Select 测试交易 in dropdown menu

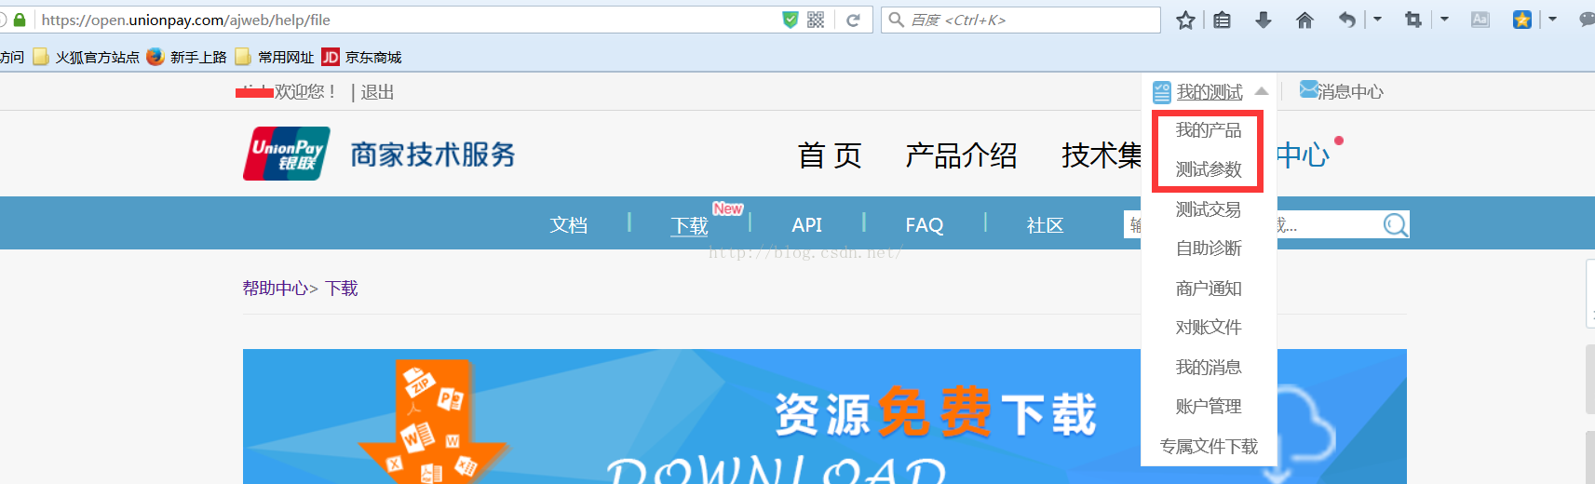(x=1209, y=209)
